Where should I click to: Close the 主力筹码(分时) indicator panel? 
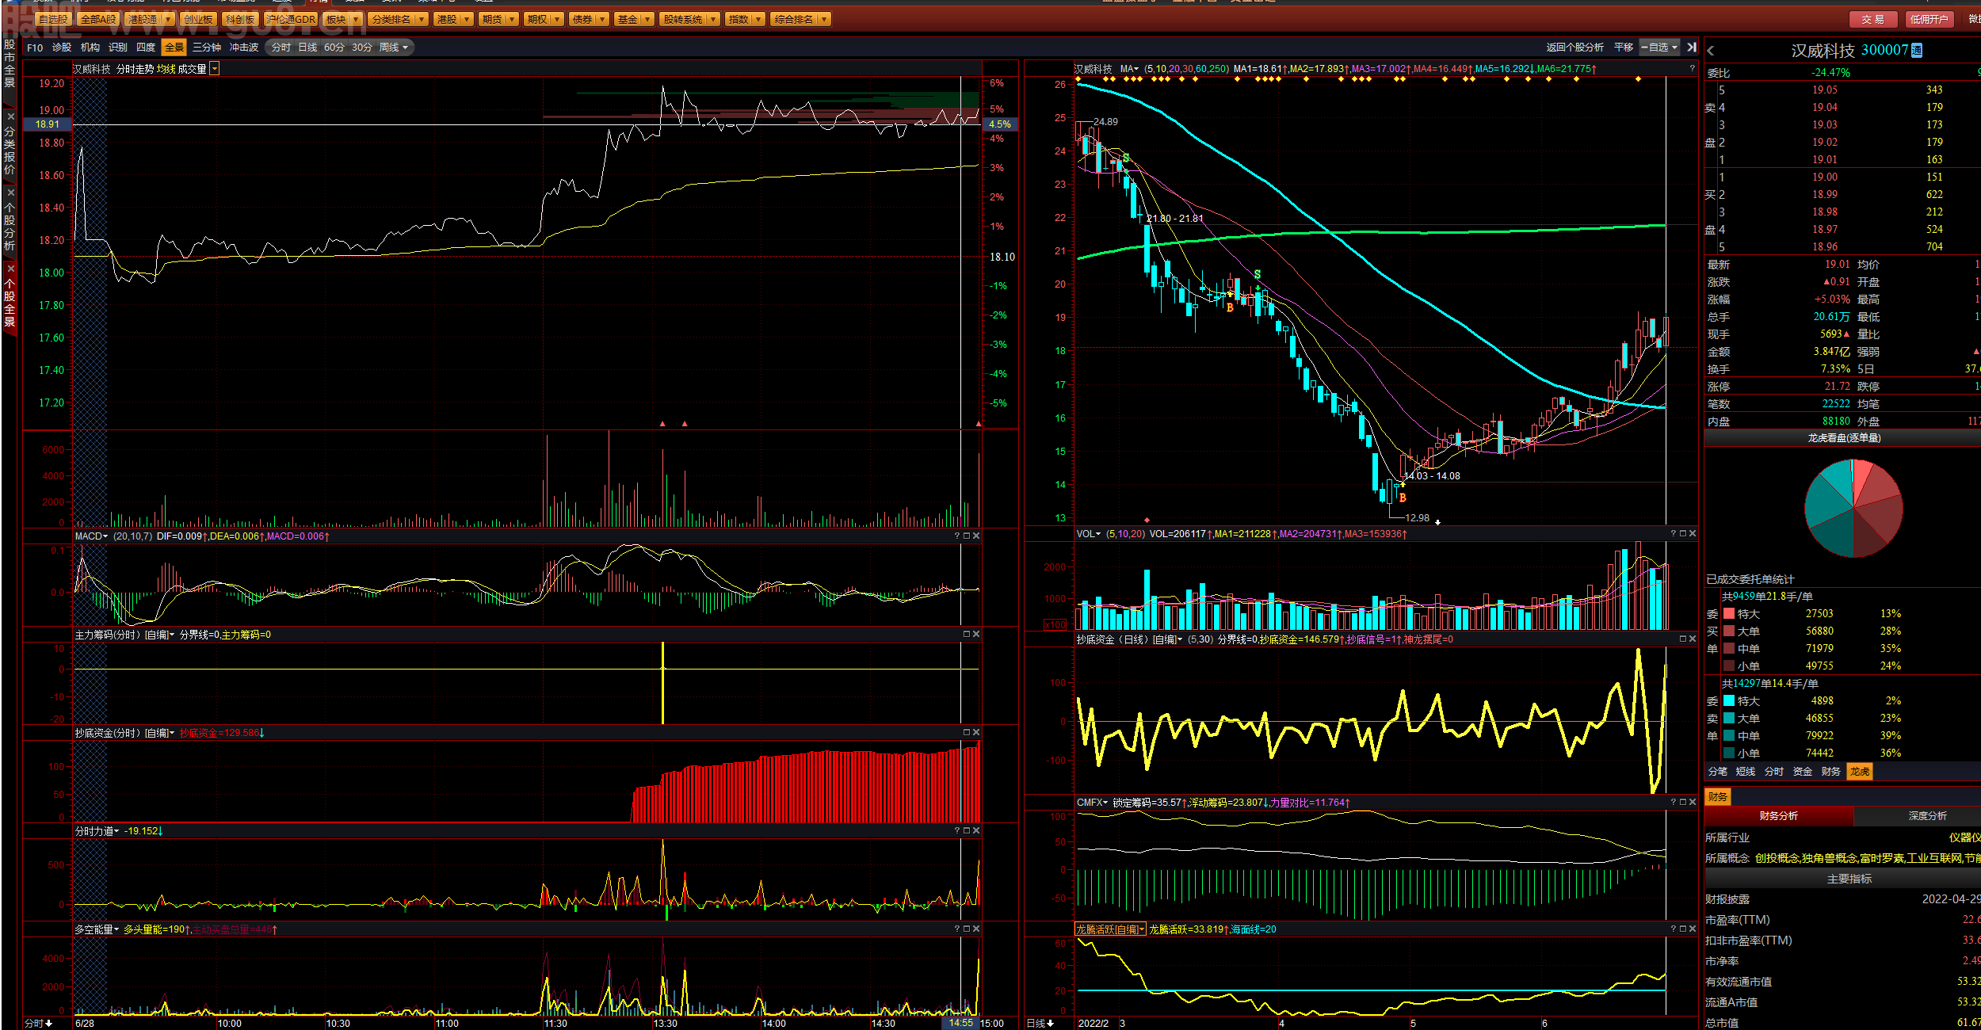(976, 635)
